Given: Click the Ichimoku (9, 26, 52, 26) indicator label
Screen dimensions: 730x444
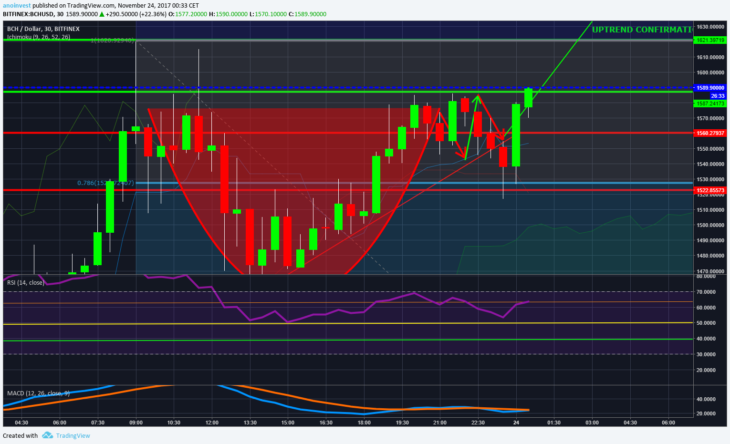Looking at the screenshot, I should pyautogui.click(x=39, y=37).
